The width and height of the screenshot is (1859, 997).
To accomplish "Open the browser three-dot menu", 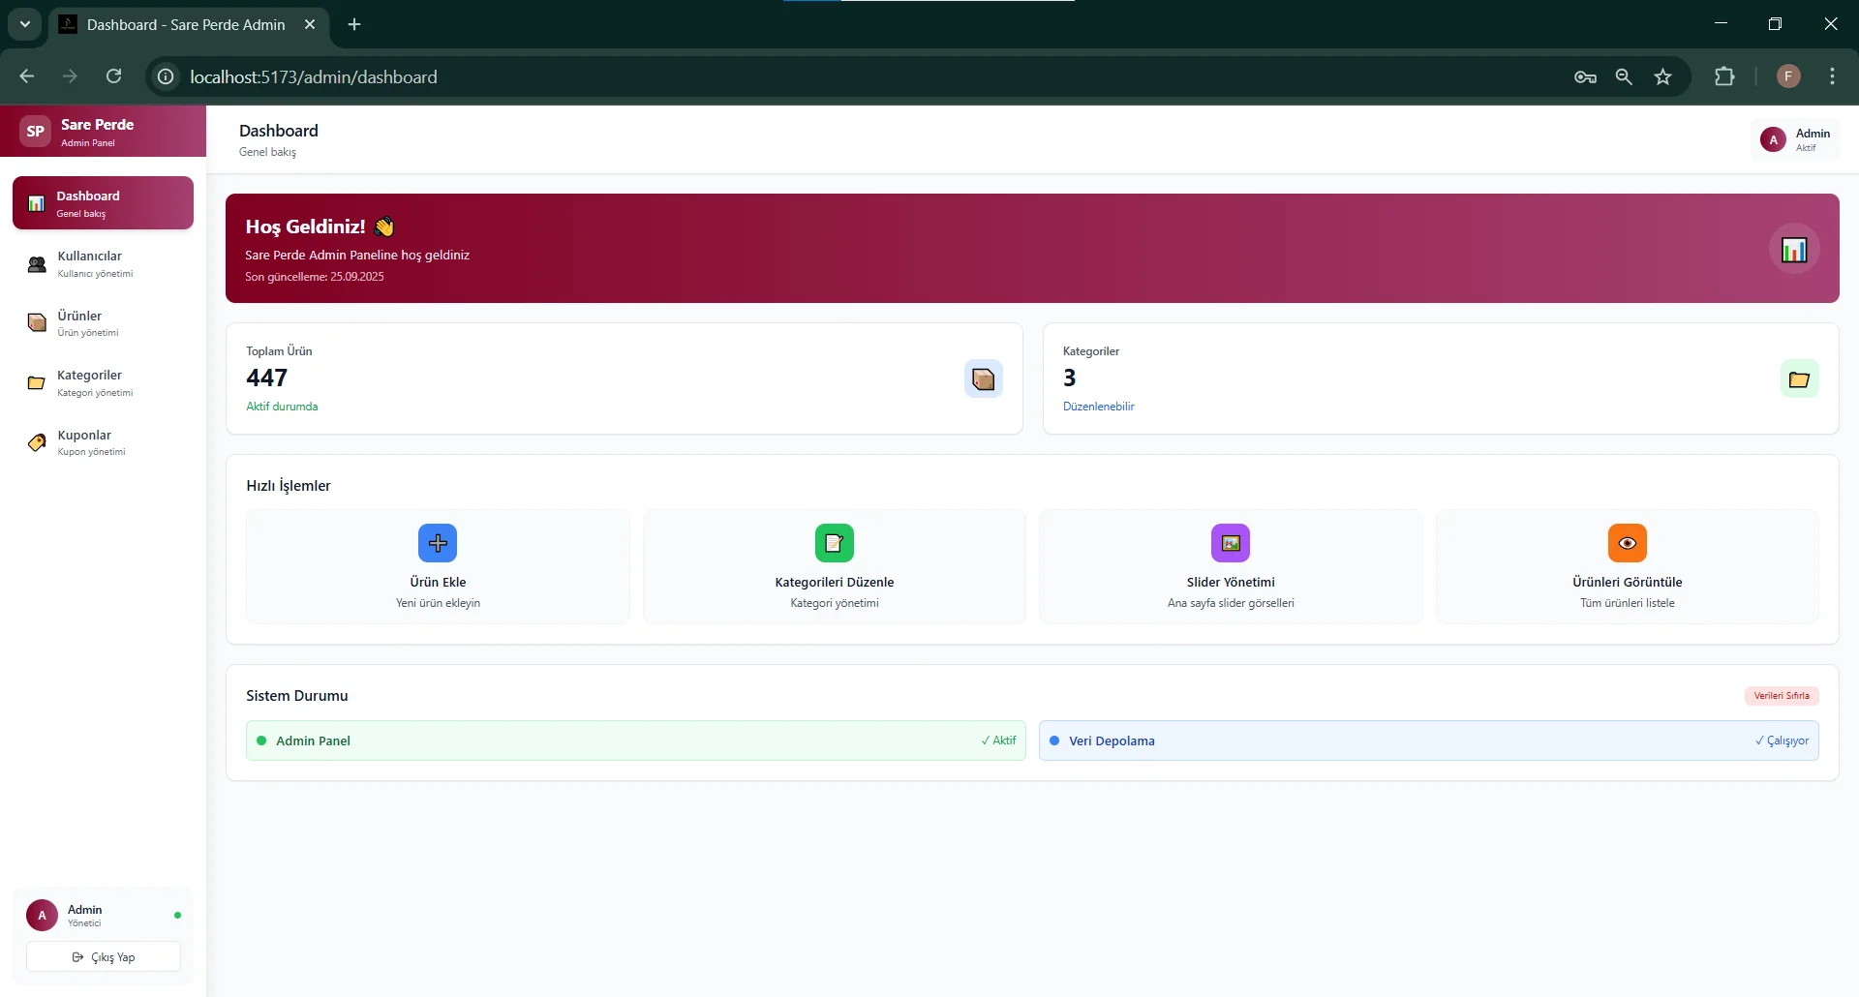I will [1832, 76].
